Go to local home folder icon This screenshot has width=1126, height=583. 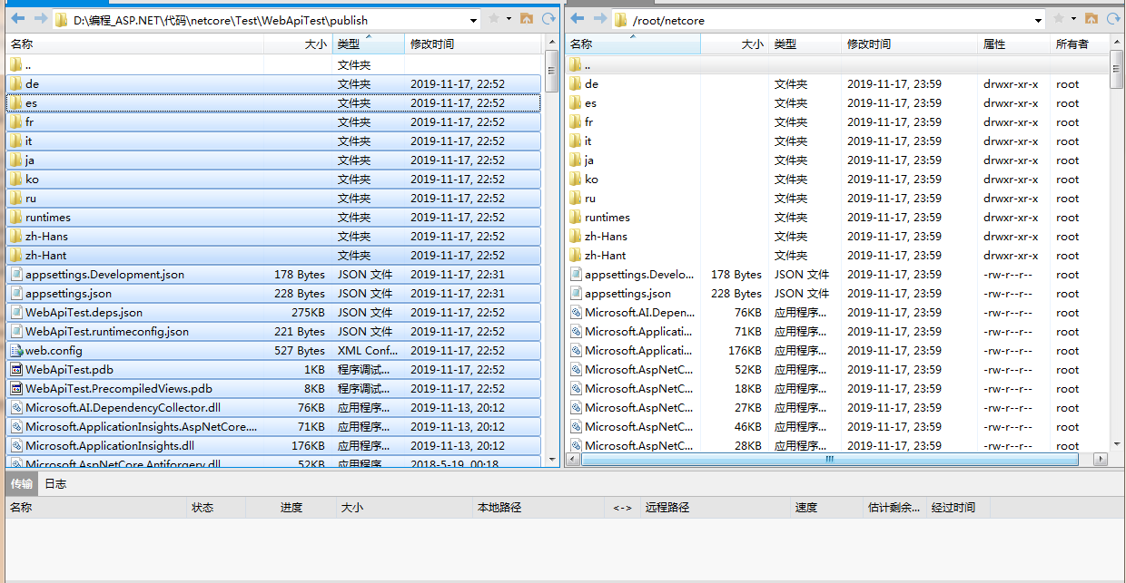pyautogui.click(x=527, y=19)
